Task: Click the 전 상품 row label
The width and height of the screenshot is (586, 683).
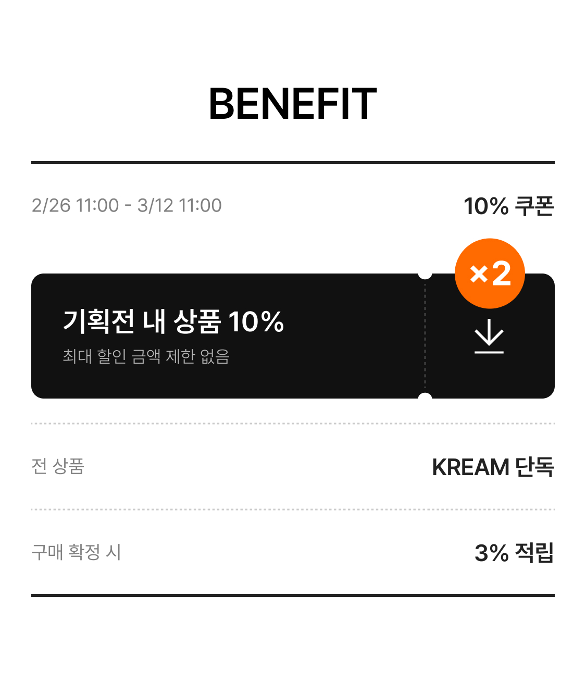Action: [x=58, y=466]
